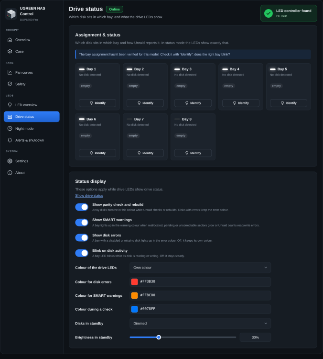Open the About page
The height and width of the screenshot is (359, 323).
click(32, 173)
